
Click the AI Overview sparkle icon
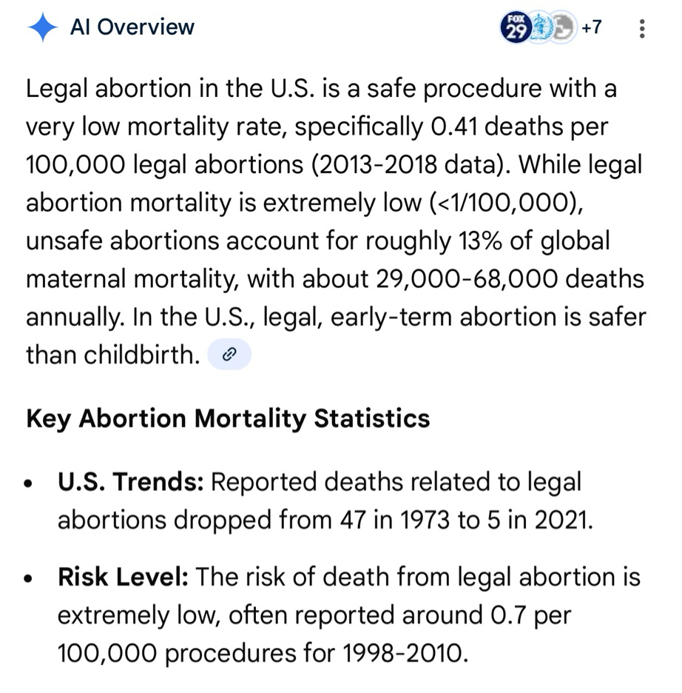(42, 28)
